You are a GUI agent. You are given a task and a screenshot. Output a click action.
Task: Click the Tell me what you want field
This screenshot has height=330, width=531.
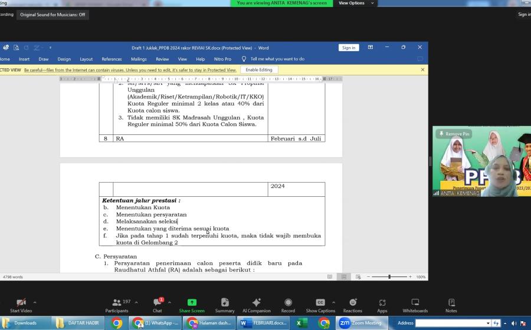277,59
